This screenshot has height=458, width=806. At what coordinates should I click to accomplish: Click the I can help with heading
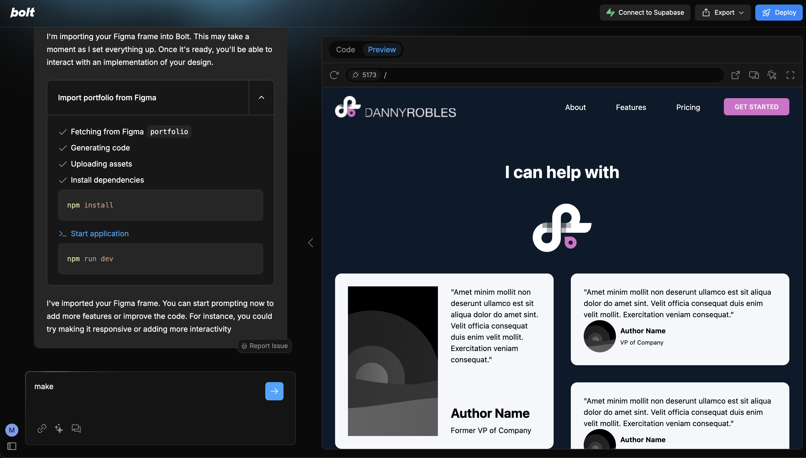562,172
